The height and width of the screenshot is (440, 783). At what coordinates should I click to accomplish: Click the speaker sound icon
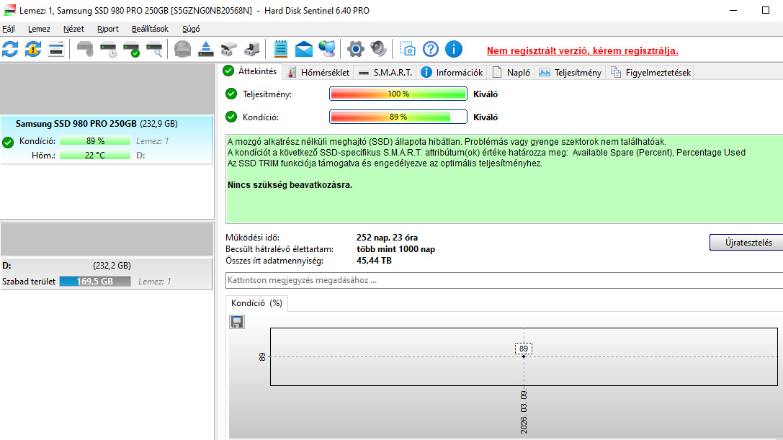[x=378, y=49]
